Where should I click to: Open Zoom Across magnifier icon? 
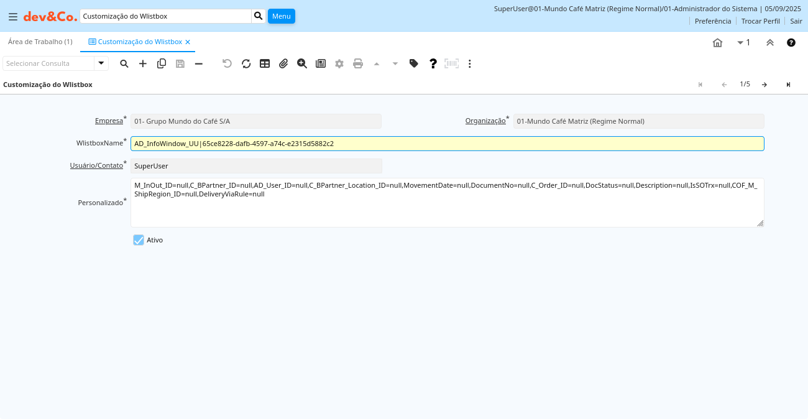pyautogui.click(x=302, y=63)
